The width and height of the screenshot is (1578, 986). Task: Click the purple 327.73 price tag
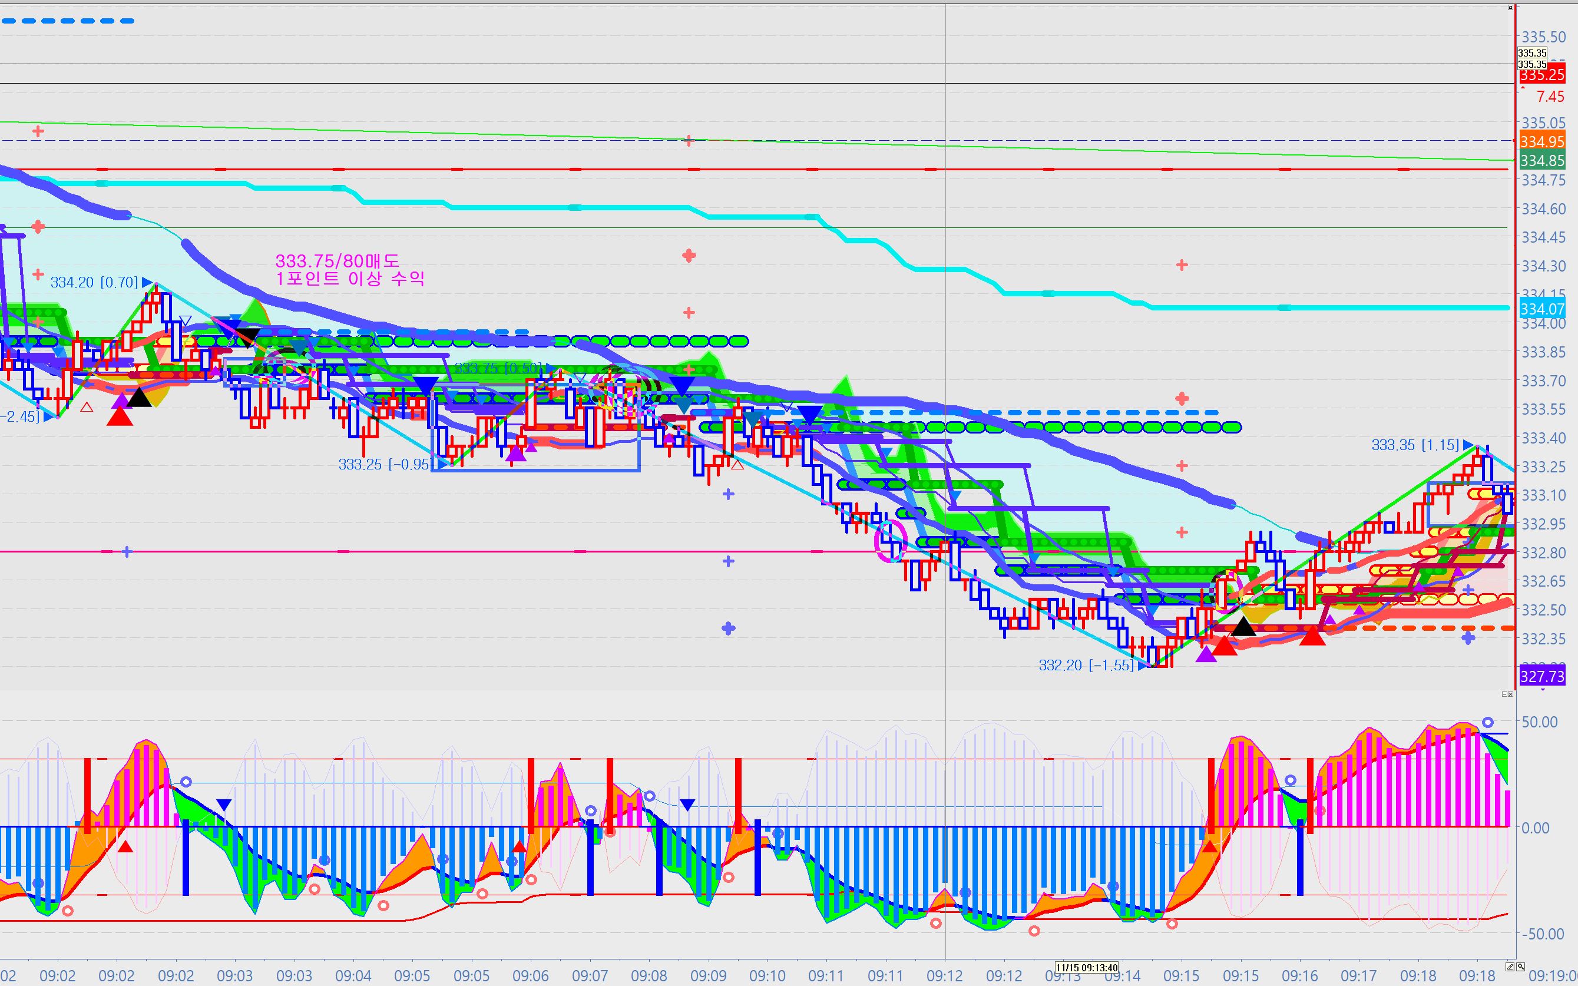pos(1541,676)
